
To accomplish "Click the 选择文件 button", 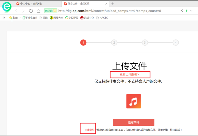I will point(133,122).
